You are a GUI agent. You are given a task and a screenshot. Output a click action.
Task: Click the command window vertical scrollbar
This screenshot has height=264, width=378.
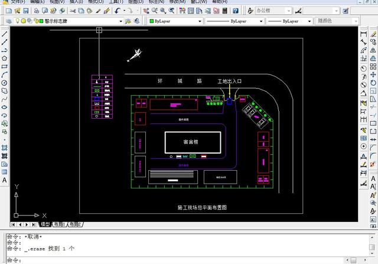point(372,245)
